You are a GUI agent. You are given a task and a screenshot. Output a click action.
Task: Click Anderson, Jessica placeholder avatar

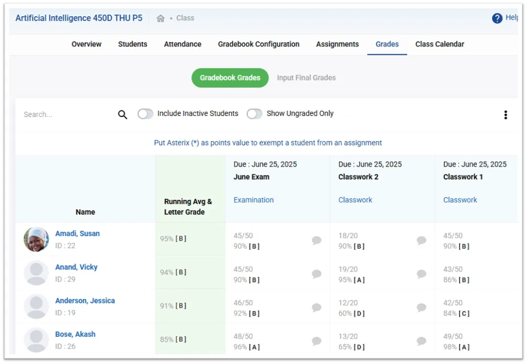(36, 307)
